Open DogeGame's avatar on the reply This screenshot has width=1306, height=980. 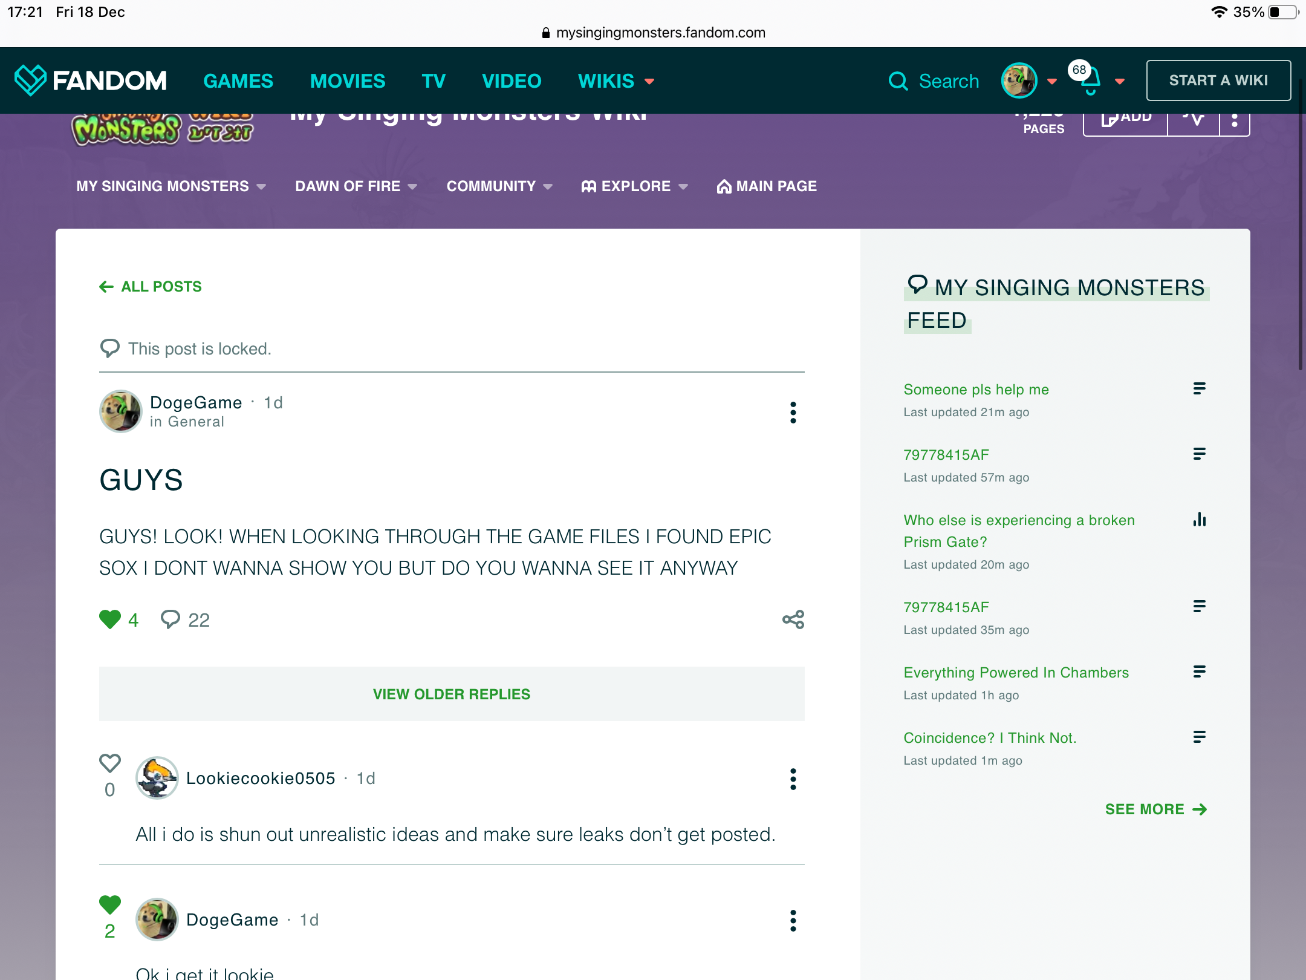pos(157,920)
